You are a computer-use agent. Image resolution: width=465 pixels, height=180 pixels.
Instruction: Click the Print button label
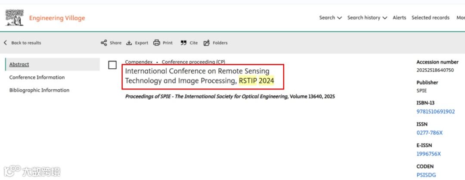coord(167,43)
